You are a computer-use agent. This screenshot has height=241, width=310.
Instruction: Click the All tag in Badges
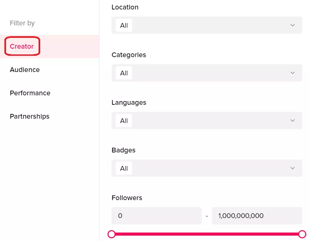pos(124,169)
